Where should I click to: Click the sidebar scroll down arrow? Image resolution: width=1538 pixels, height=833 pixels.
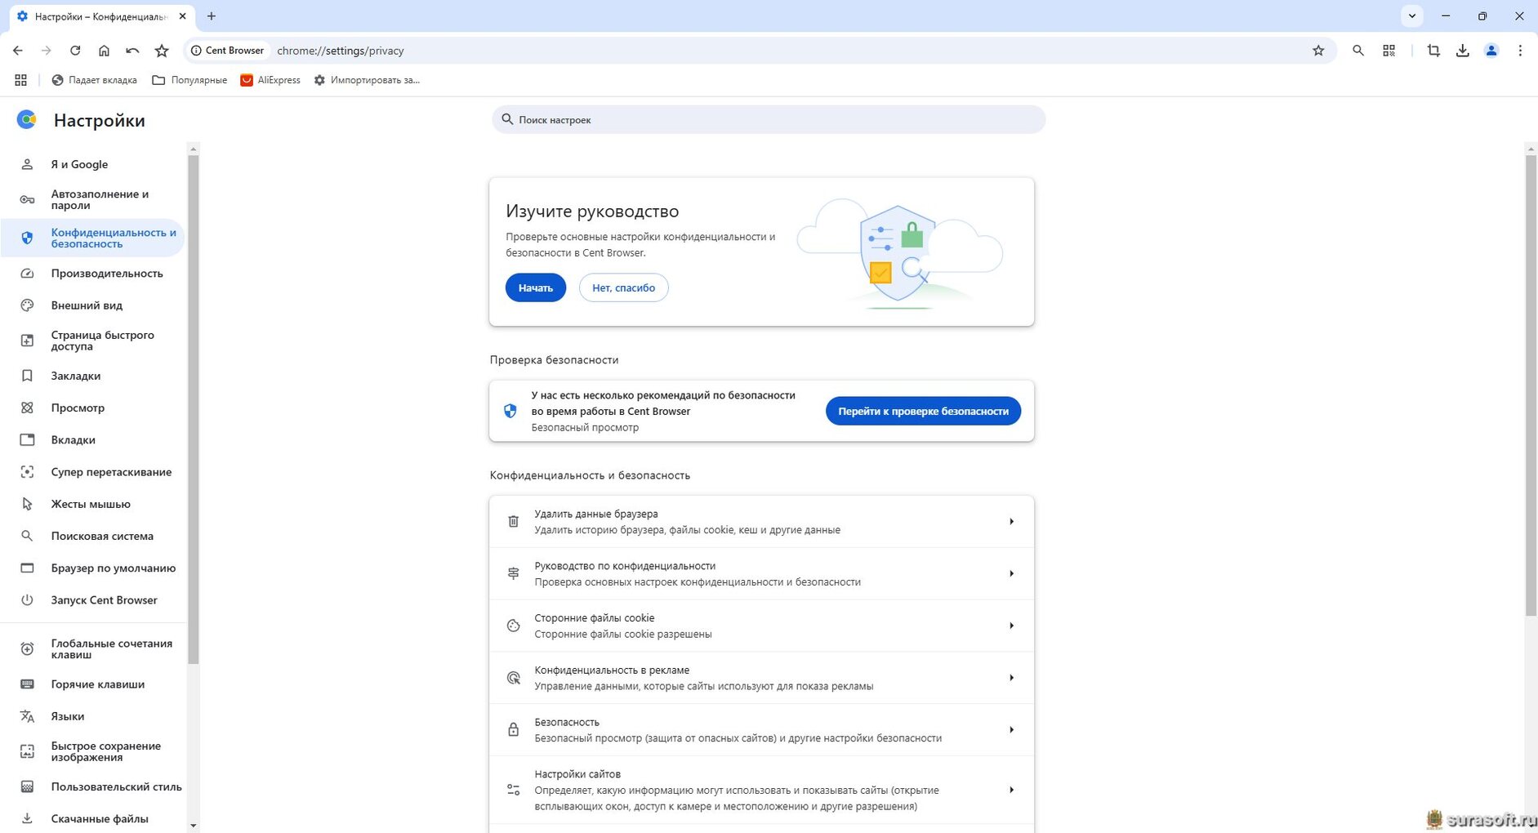pos(194,826)
